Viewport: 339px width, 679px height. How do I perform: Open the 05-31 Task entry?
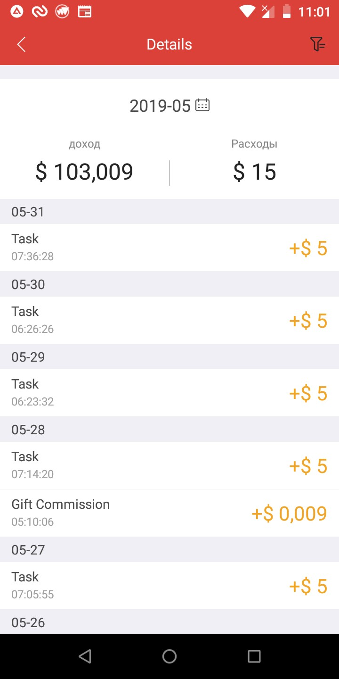tap(169, 248)
